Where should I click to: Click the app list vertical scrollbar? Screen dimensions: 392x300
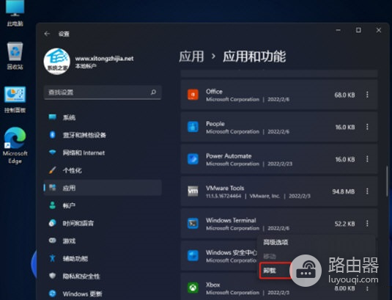pos(388,181)
